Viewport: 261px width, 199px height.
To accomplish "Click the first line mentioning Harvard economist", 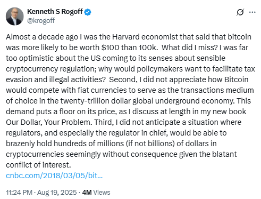I will click(129, 37).
